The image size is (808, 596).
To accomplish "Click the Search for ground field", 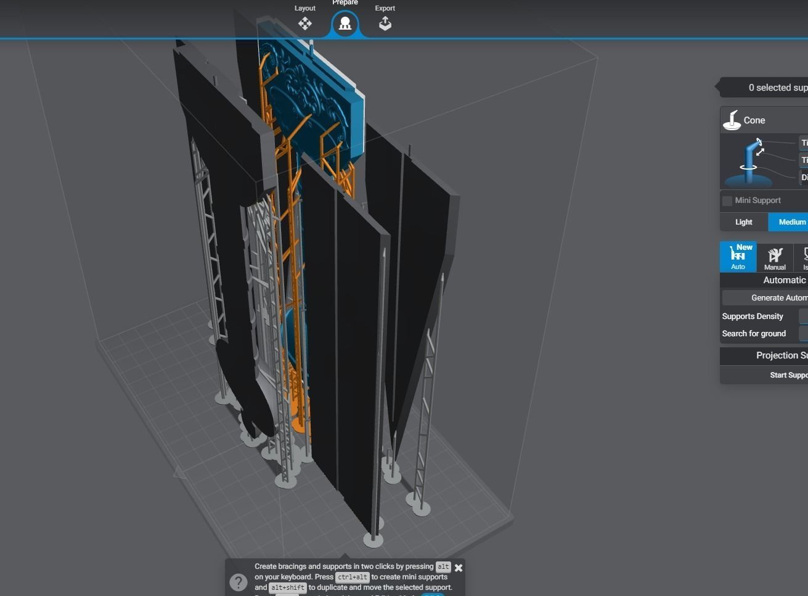I will pos(803,334).
